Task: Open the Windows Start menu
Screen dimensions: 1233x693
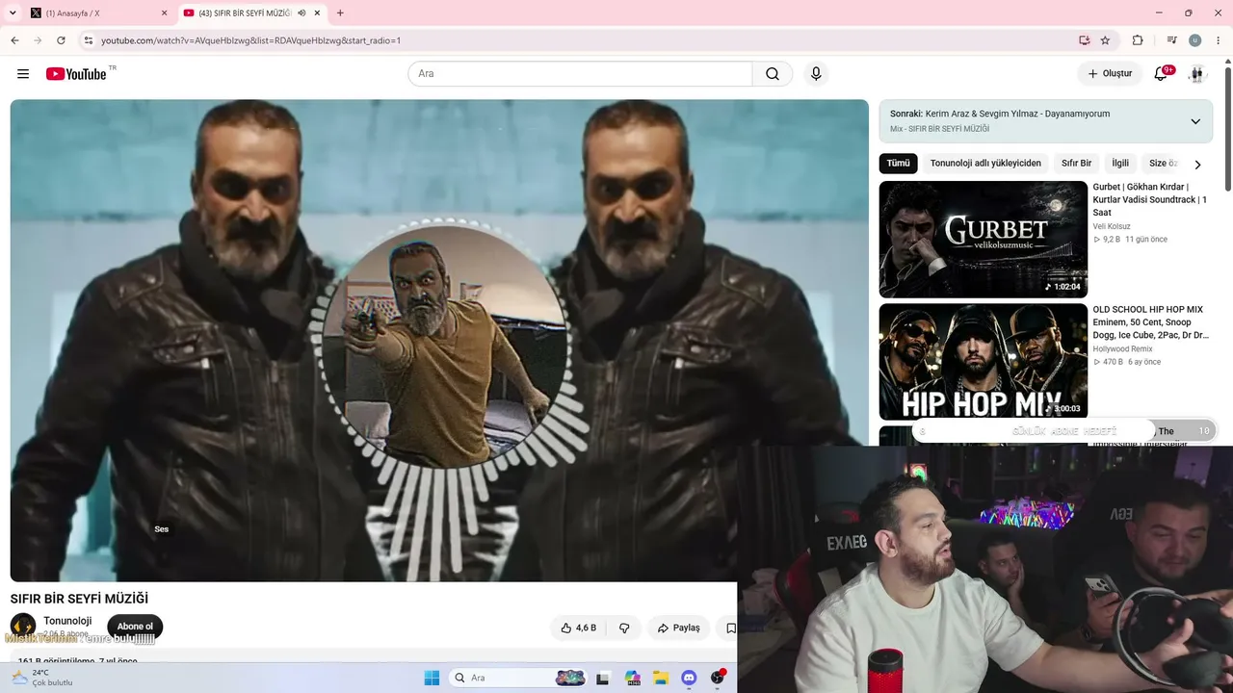Action: pos(432,678)
